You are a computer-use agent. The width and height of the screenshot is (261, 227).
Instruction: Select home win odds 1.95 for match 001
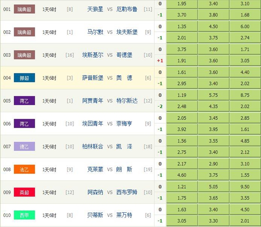[182, 4]
